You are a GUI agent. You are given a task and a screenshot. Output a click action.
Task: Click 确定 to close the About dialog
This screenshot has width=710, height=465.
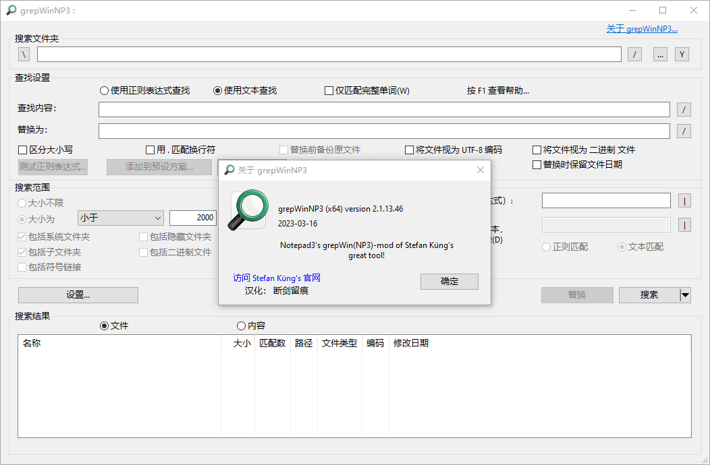(449, 281)
